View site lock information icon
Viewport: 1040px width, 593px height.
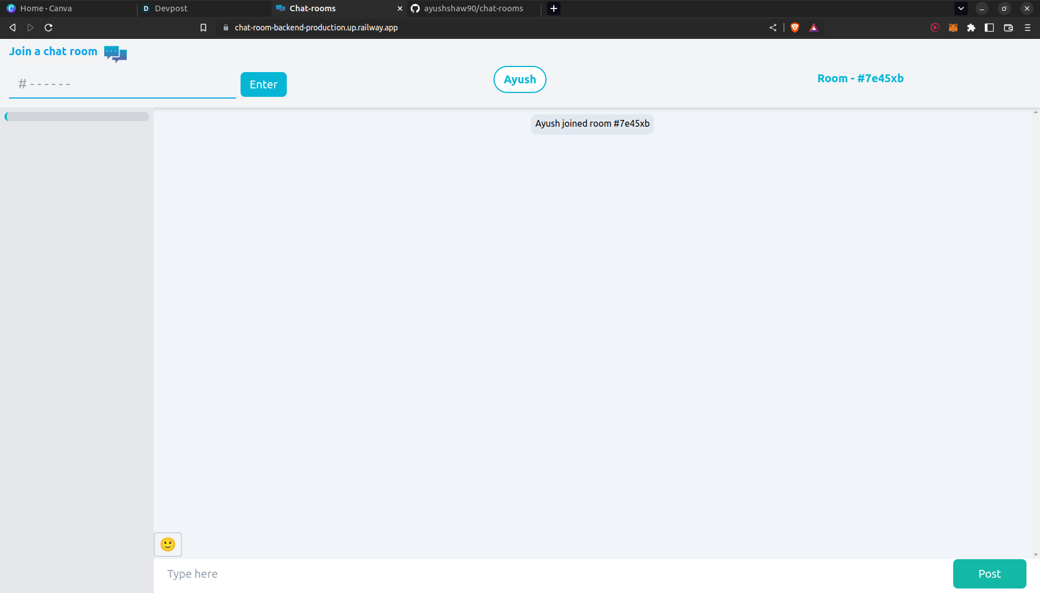226,28
